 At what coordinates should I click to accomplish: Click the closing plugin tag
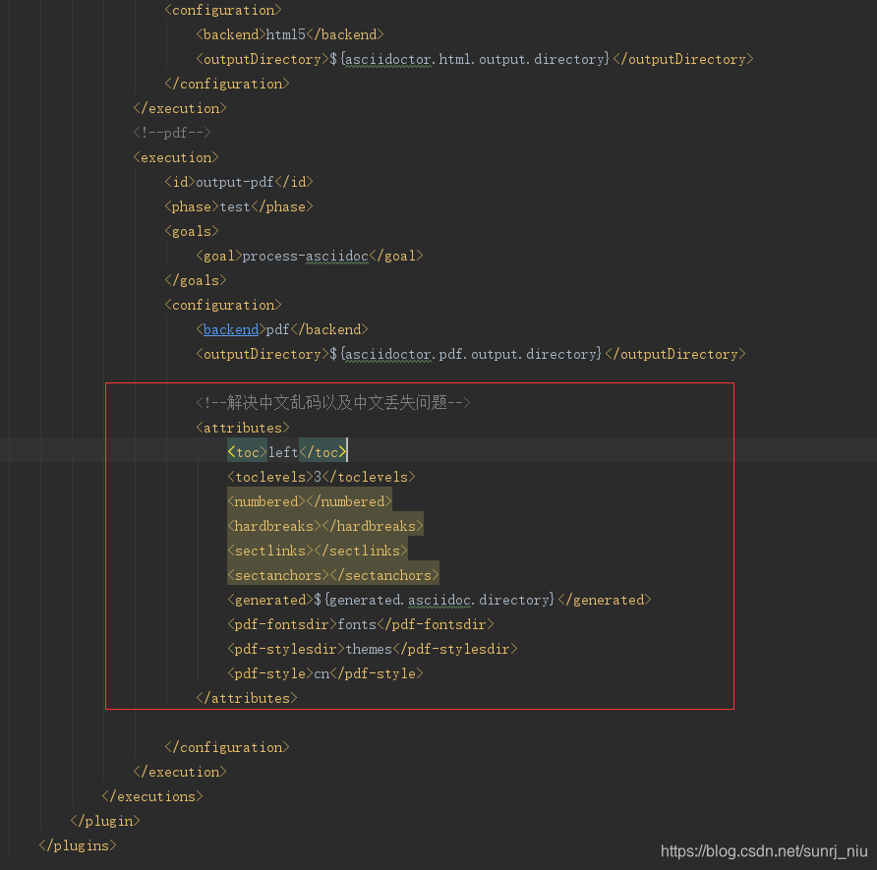(x=105, y=822)
